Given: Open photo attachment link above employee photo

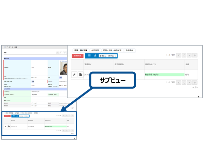Looking at the screenshot, I should pyautogui.click(x=64, y=61).
